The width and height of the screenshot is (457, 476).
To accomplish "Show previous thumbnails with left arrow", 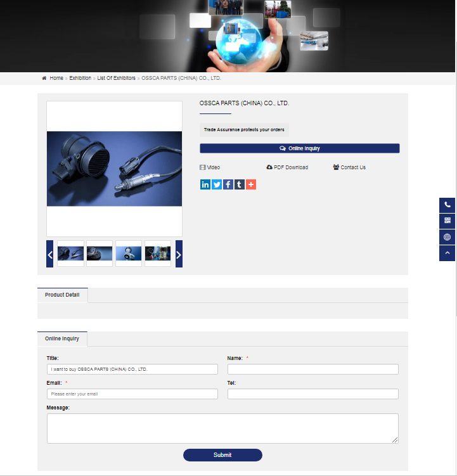I will (x=50, y=254).
